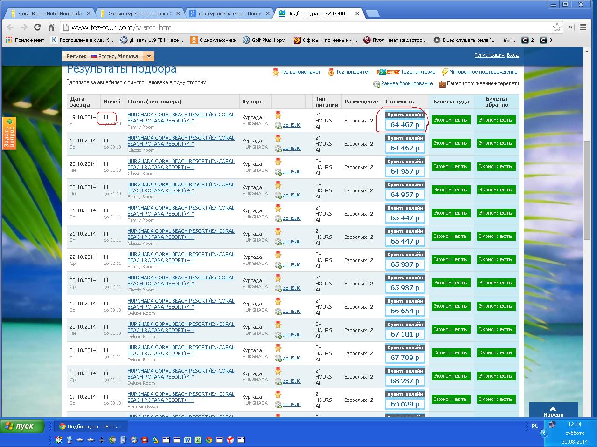This screenshot has height=447, width=597.
Task: Bookmark this page with the star icon
Action: pos(557,27)
